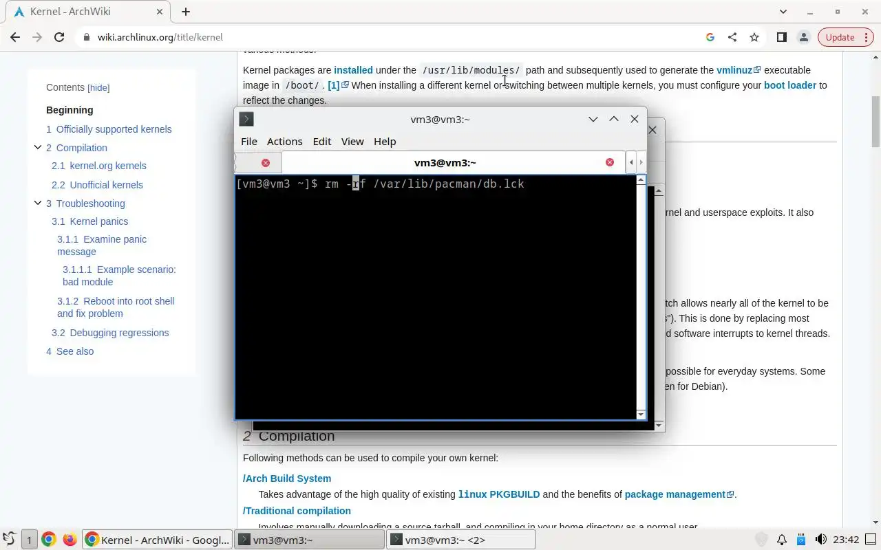
Task: Follow the vmlinuz external link
Action: tap(739, 70)
